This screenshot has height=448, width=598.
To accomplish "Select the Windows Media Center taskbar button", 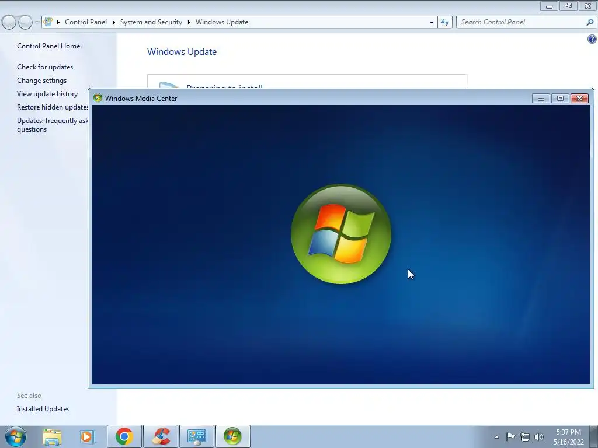I will point(233,436).
